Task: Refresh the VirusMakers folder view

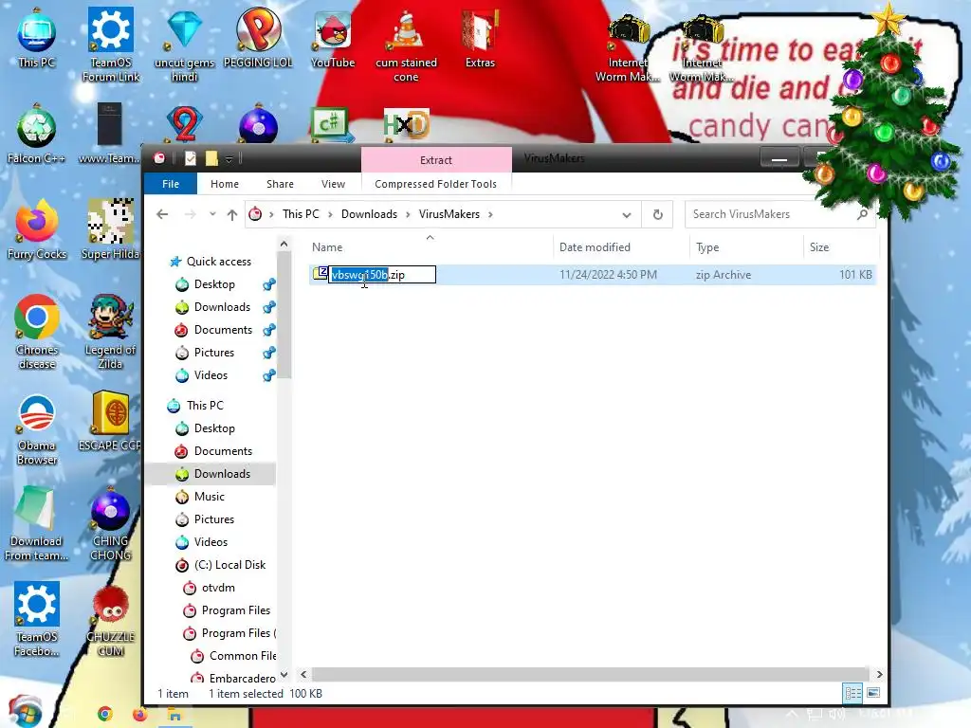Action: [658, 214]
